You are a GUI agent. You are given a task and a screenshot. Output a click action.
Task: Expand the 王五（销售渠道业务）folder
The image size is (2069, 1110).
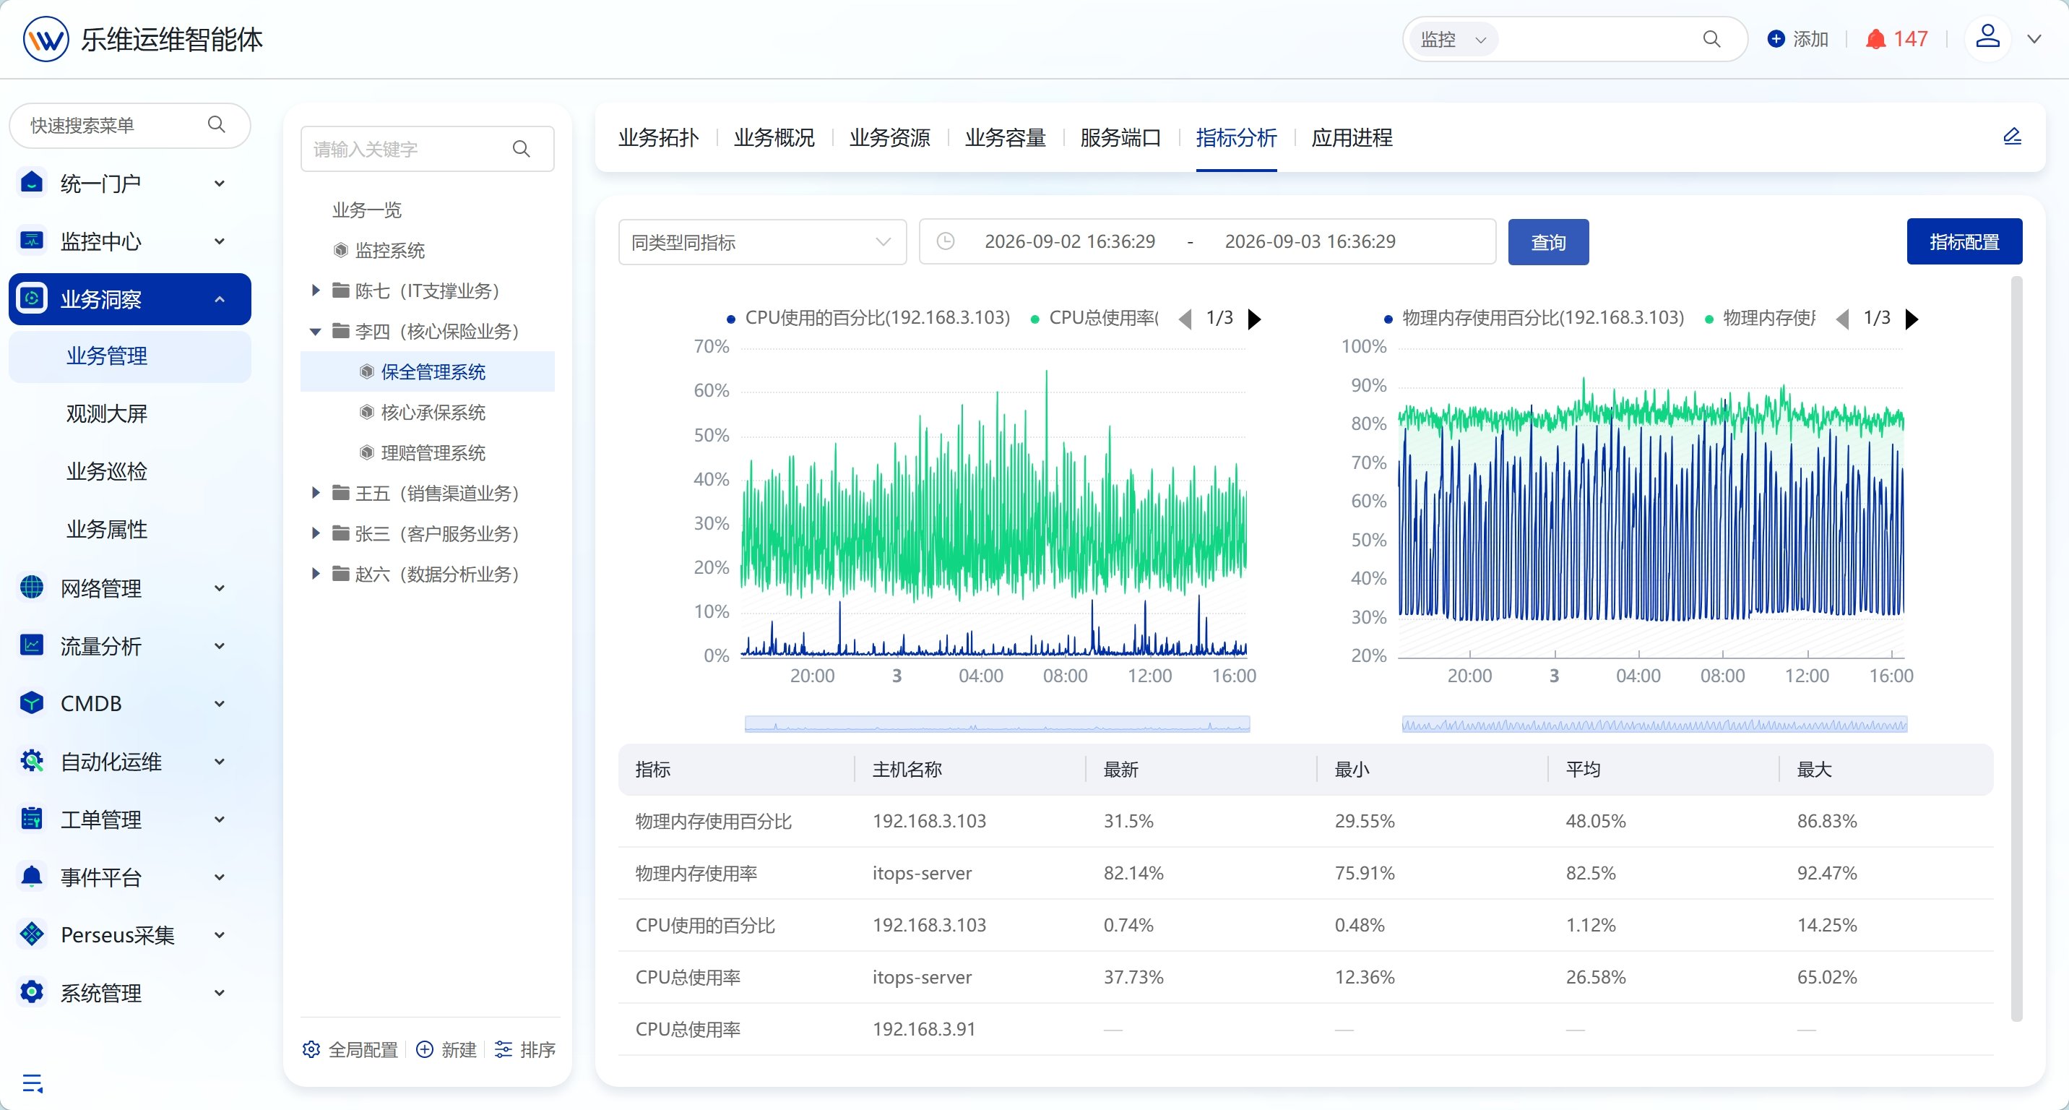point(316,492)
